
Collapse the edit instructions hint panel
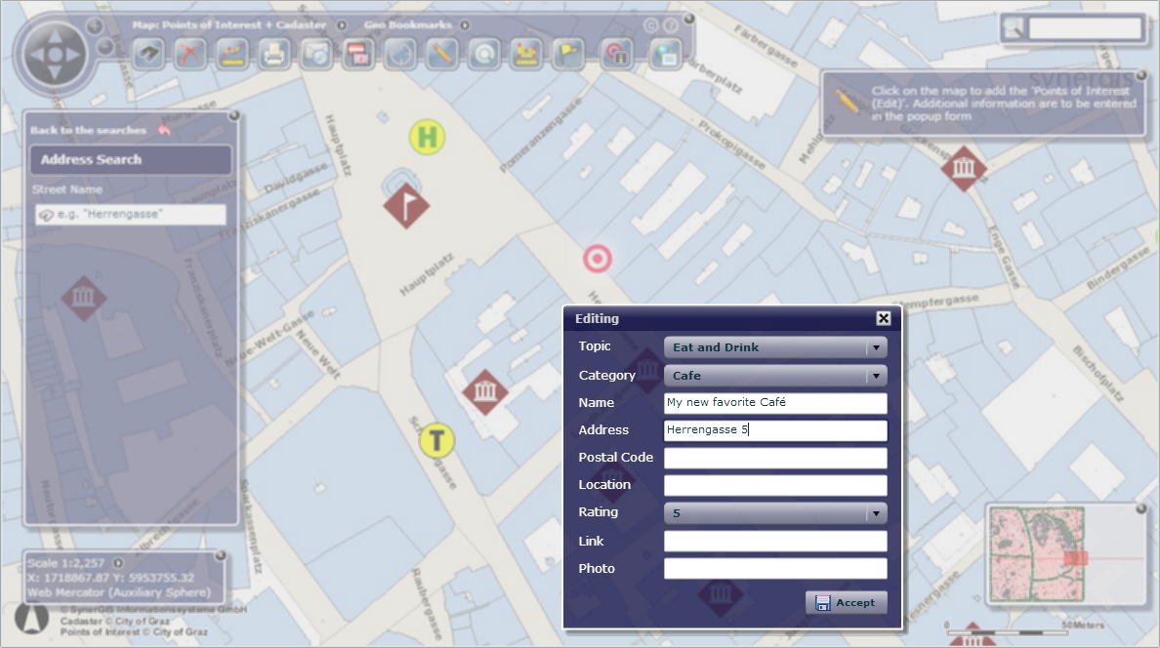1140,74
